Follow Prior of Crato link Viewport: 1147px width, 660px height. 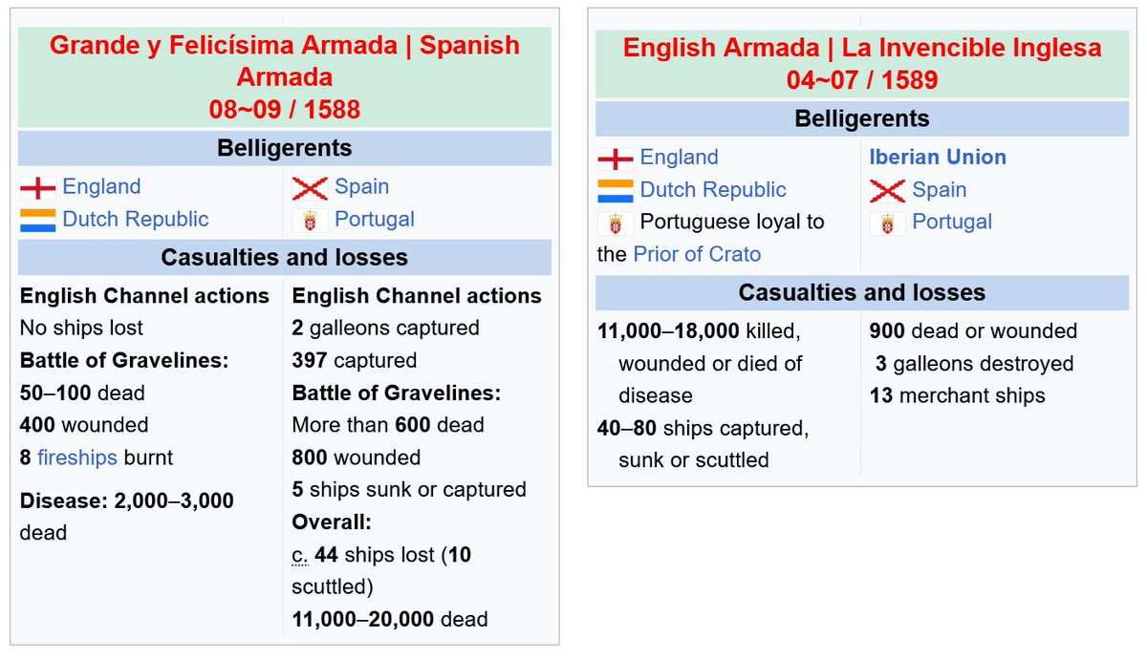[x=697, y=254]
